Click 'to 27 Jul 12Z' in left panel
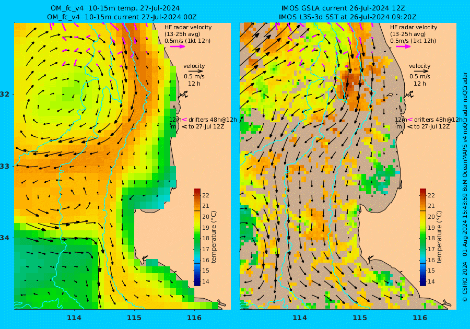470x329 pixels. click(206, 127)
